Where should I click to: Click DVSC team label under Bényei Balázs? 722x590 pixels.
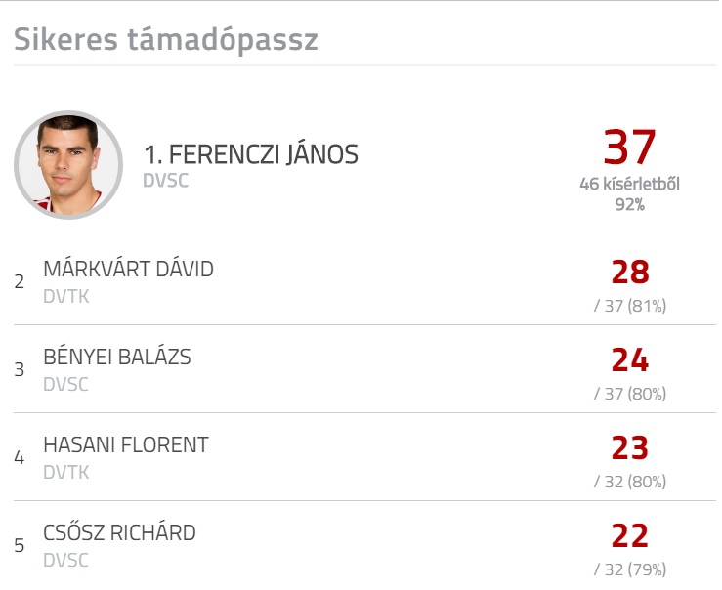[x=65, y=384]
